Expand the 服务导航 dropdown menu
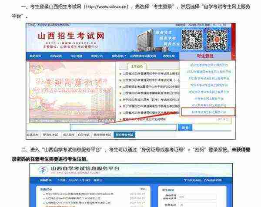 [x=119, y=56]
